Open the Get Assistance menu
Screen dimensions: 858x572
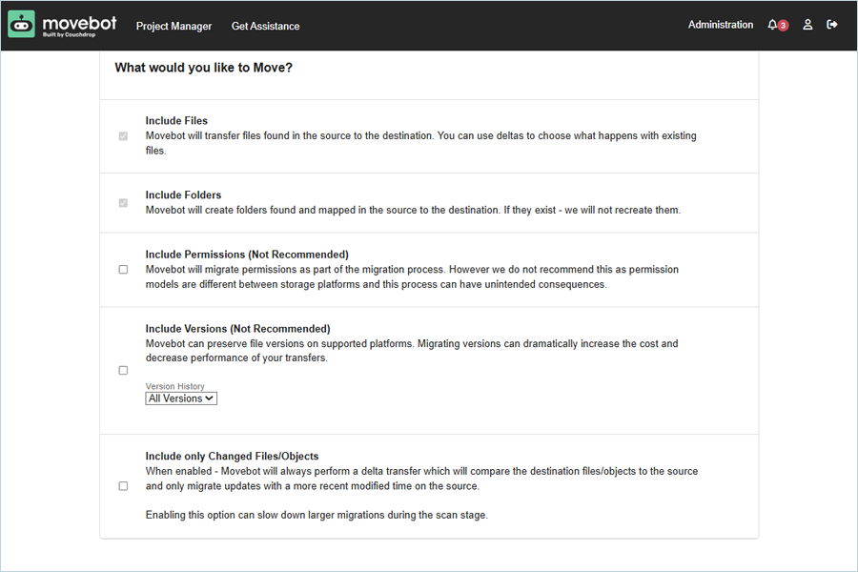coord(265,26)
